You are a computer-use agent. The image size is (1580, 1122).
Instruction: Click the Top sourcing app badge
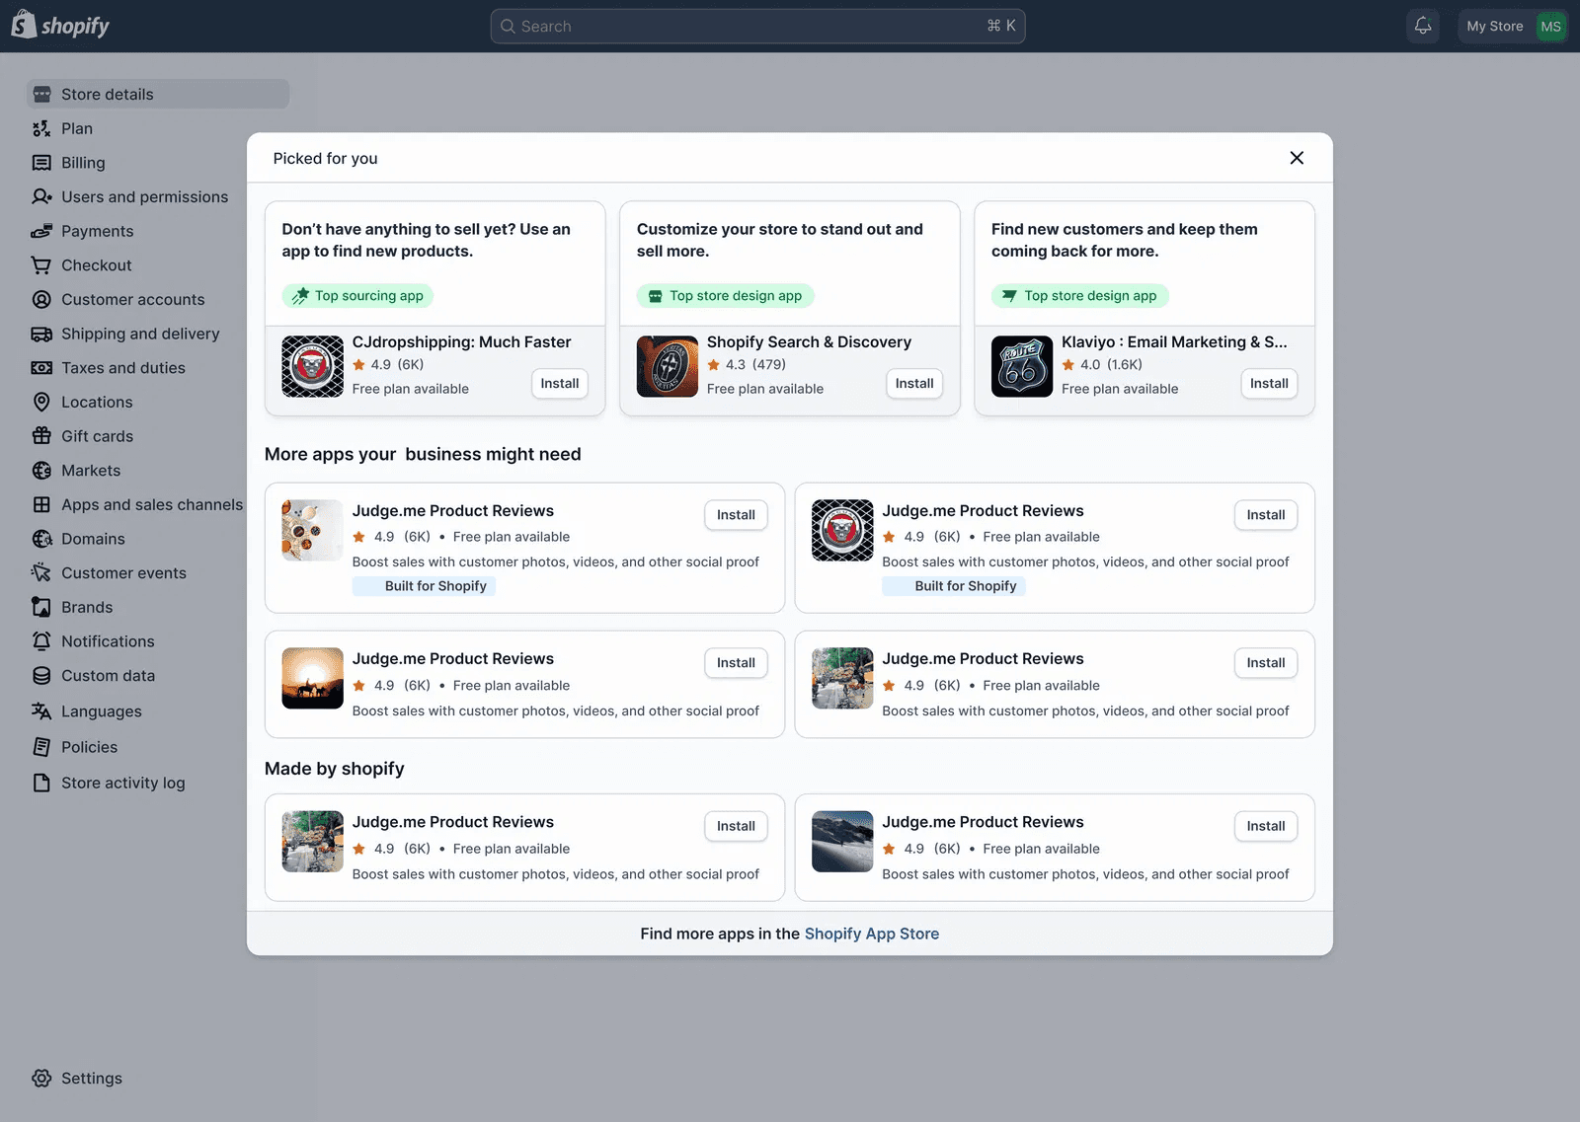tap(357, 295)
